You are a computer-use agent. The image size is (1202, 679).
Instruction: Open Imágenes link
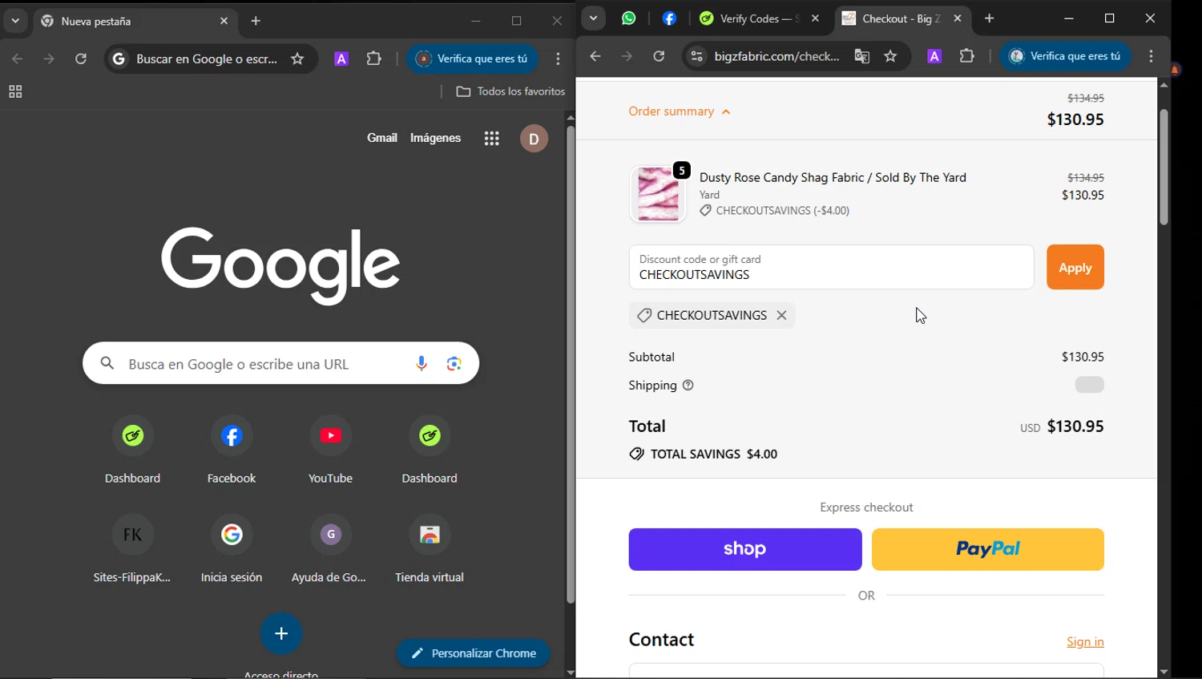tap(435, 138)
